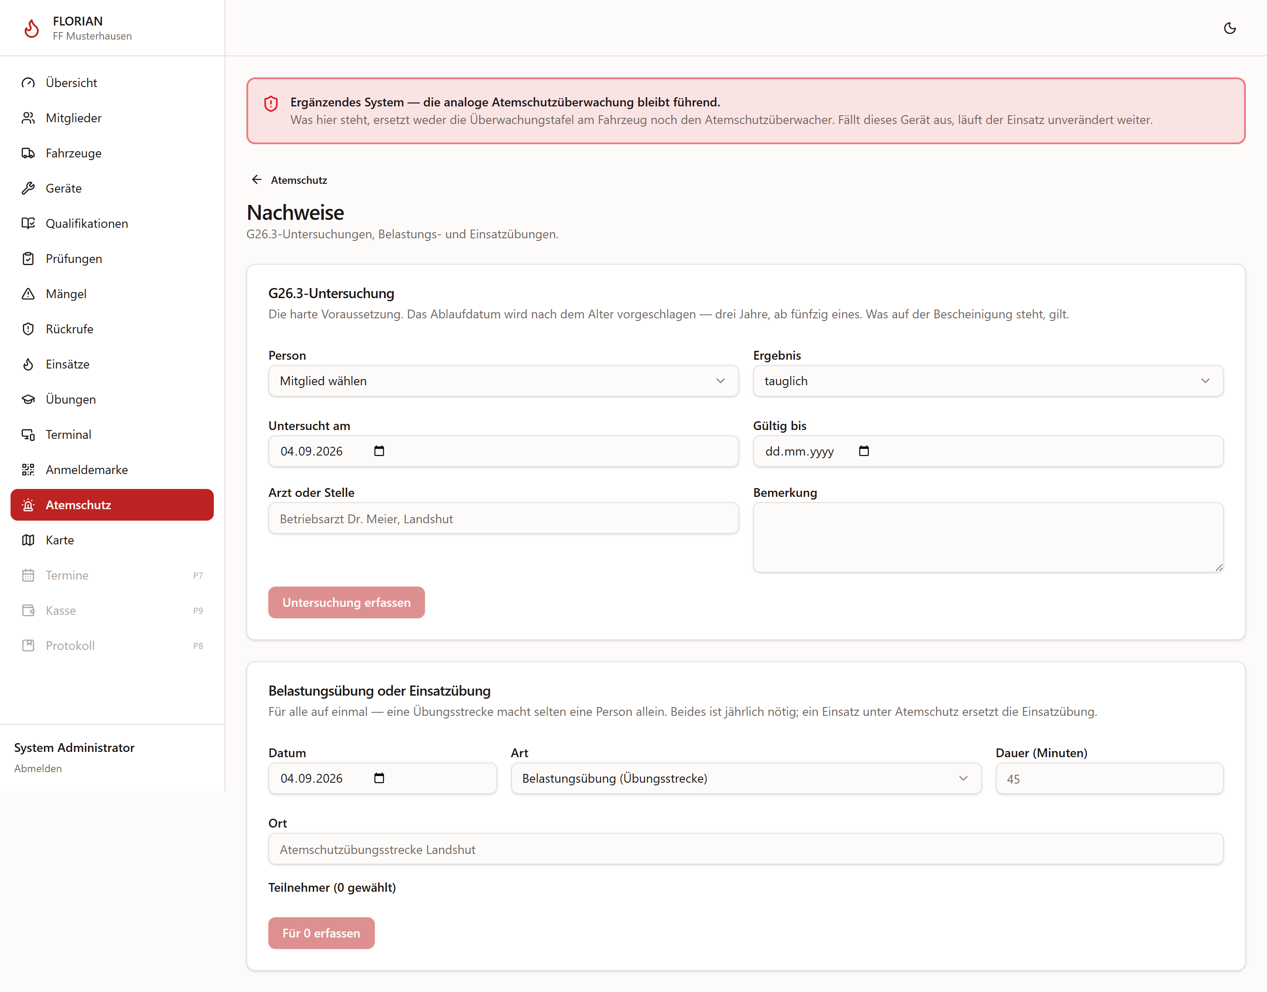Click the Geräte wrench icon
1267x992 pixels.
28,188
